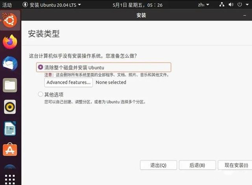Minimize the 安装 installer window
Screen dimensions: 252x185
(244, 16)
